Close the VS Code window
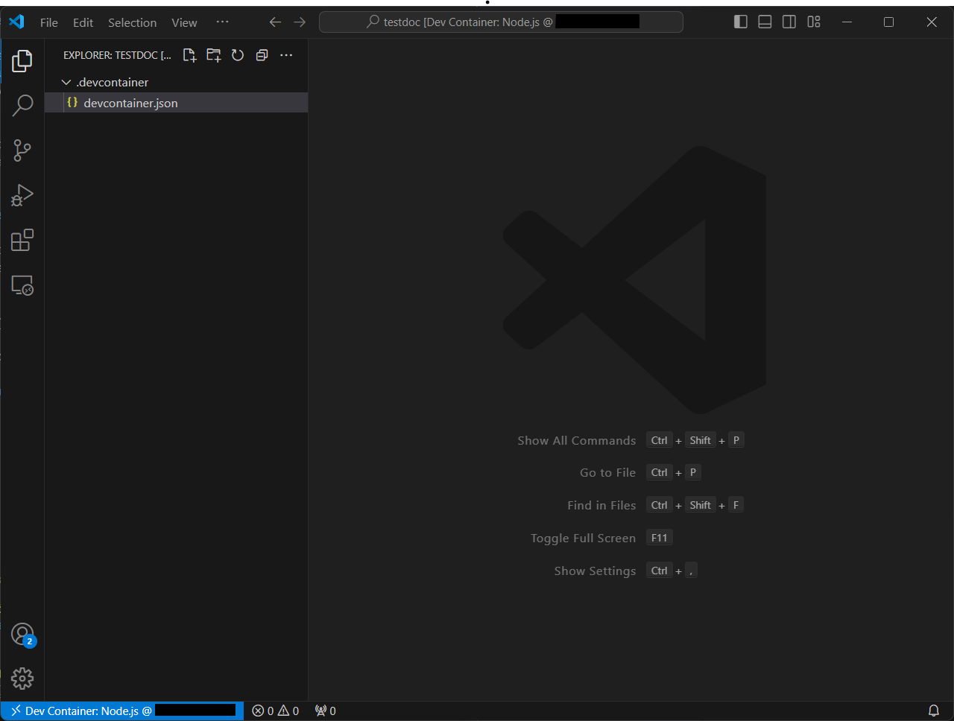 click(x=932, y=22)
